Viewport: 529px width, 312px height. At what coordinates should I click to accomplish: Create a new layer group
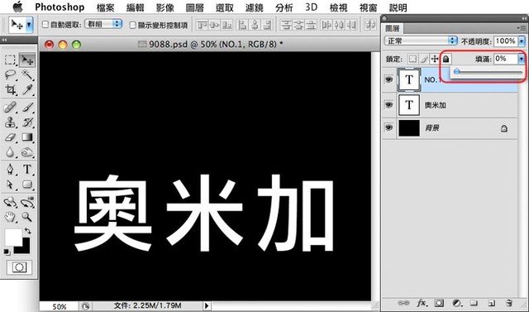[474, 303]
